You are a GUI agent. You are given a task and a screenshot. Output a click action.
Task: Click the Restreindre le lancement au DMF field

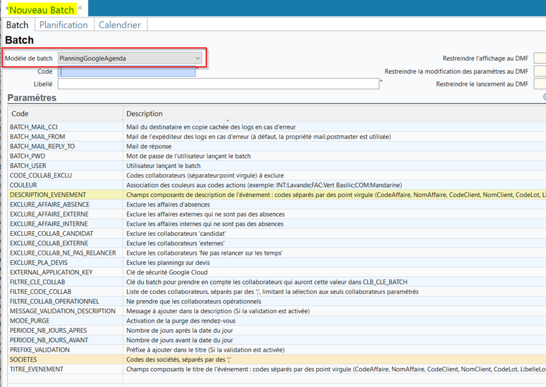pos(540,84)
